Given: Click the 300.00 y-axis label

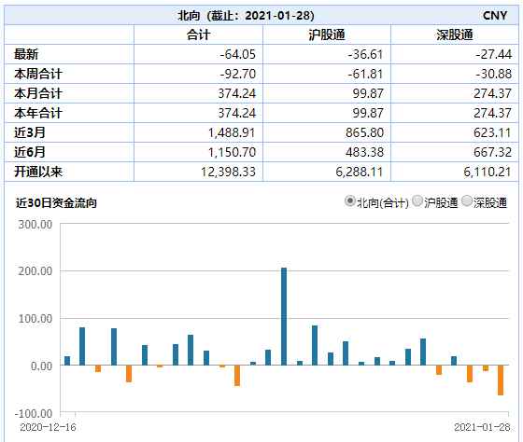Looking at the screenshot, I should point(35,225).
